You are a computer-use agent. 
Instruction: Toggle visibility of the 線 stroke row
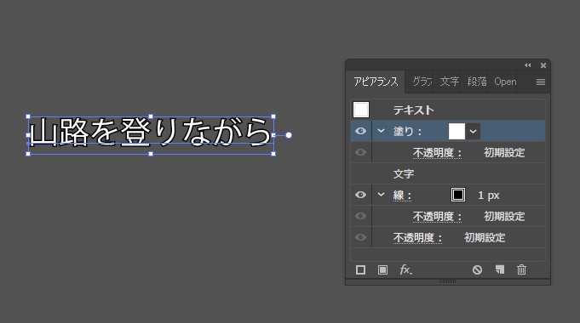click(360, 195)
